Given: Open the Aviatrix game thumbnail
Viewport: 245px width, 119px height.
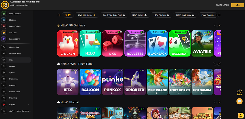Looking at the screenshot, I should click(x=202, y=43).
